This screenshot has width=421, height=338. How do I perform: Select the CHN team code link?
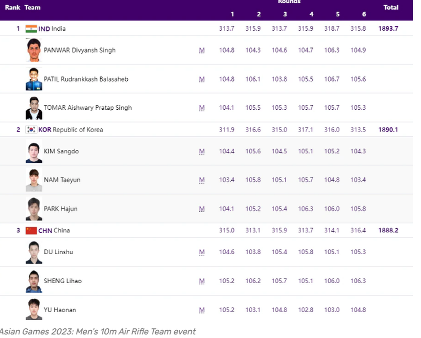tap(45, 231)
